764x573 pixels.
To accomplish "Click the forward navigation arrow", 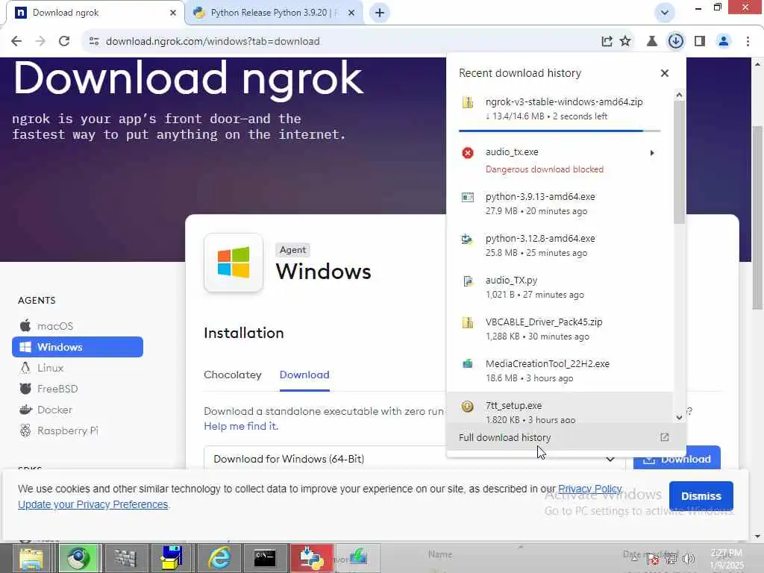I will [40, 42].
